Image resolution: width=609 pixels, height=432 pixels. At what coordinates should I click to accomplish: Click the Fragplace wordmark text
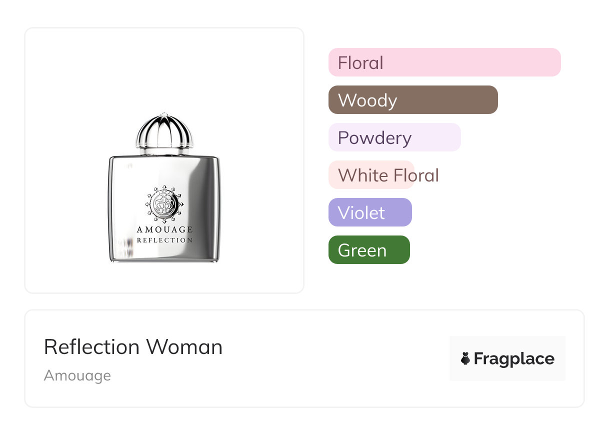coord(514,358)
